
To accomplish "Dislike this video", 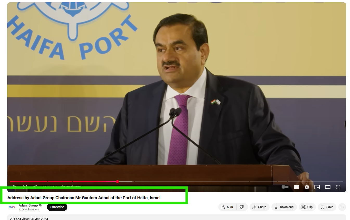I will 242,207.
